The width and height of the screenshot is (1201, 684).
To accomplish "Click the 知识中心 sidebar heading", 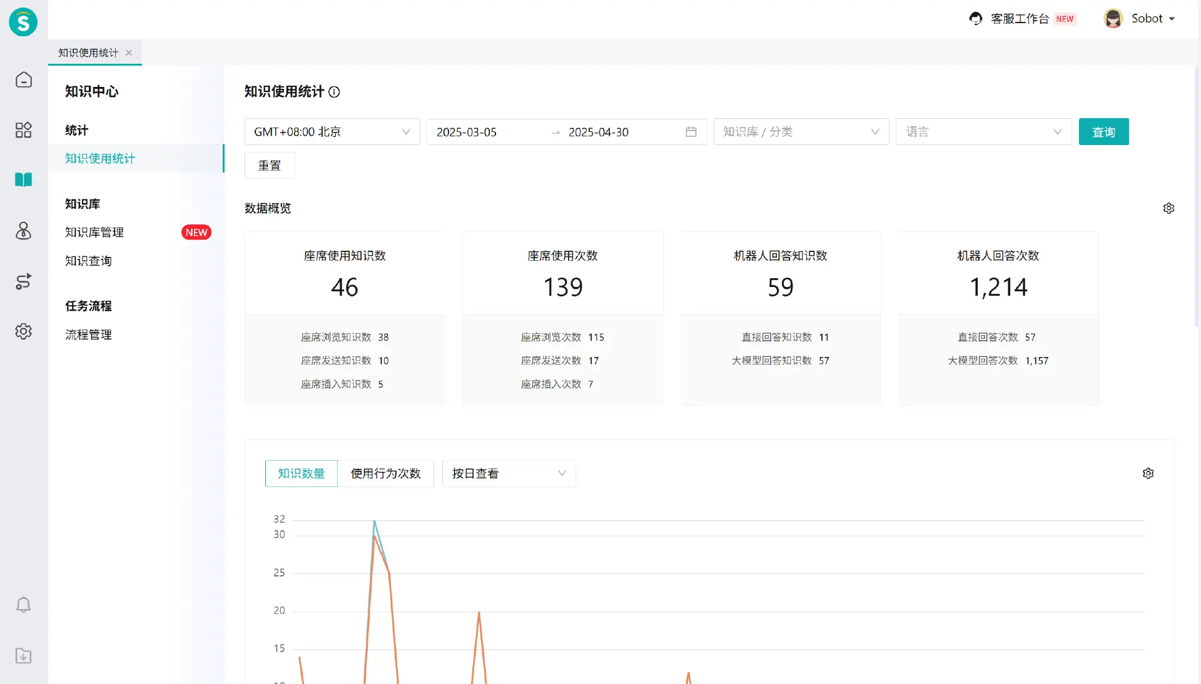I will [x=92, y=91].
